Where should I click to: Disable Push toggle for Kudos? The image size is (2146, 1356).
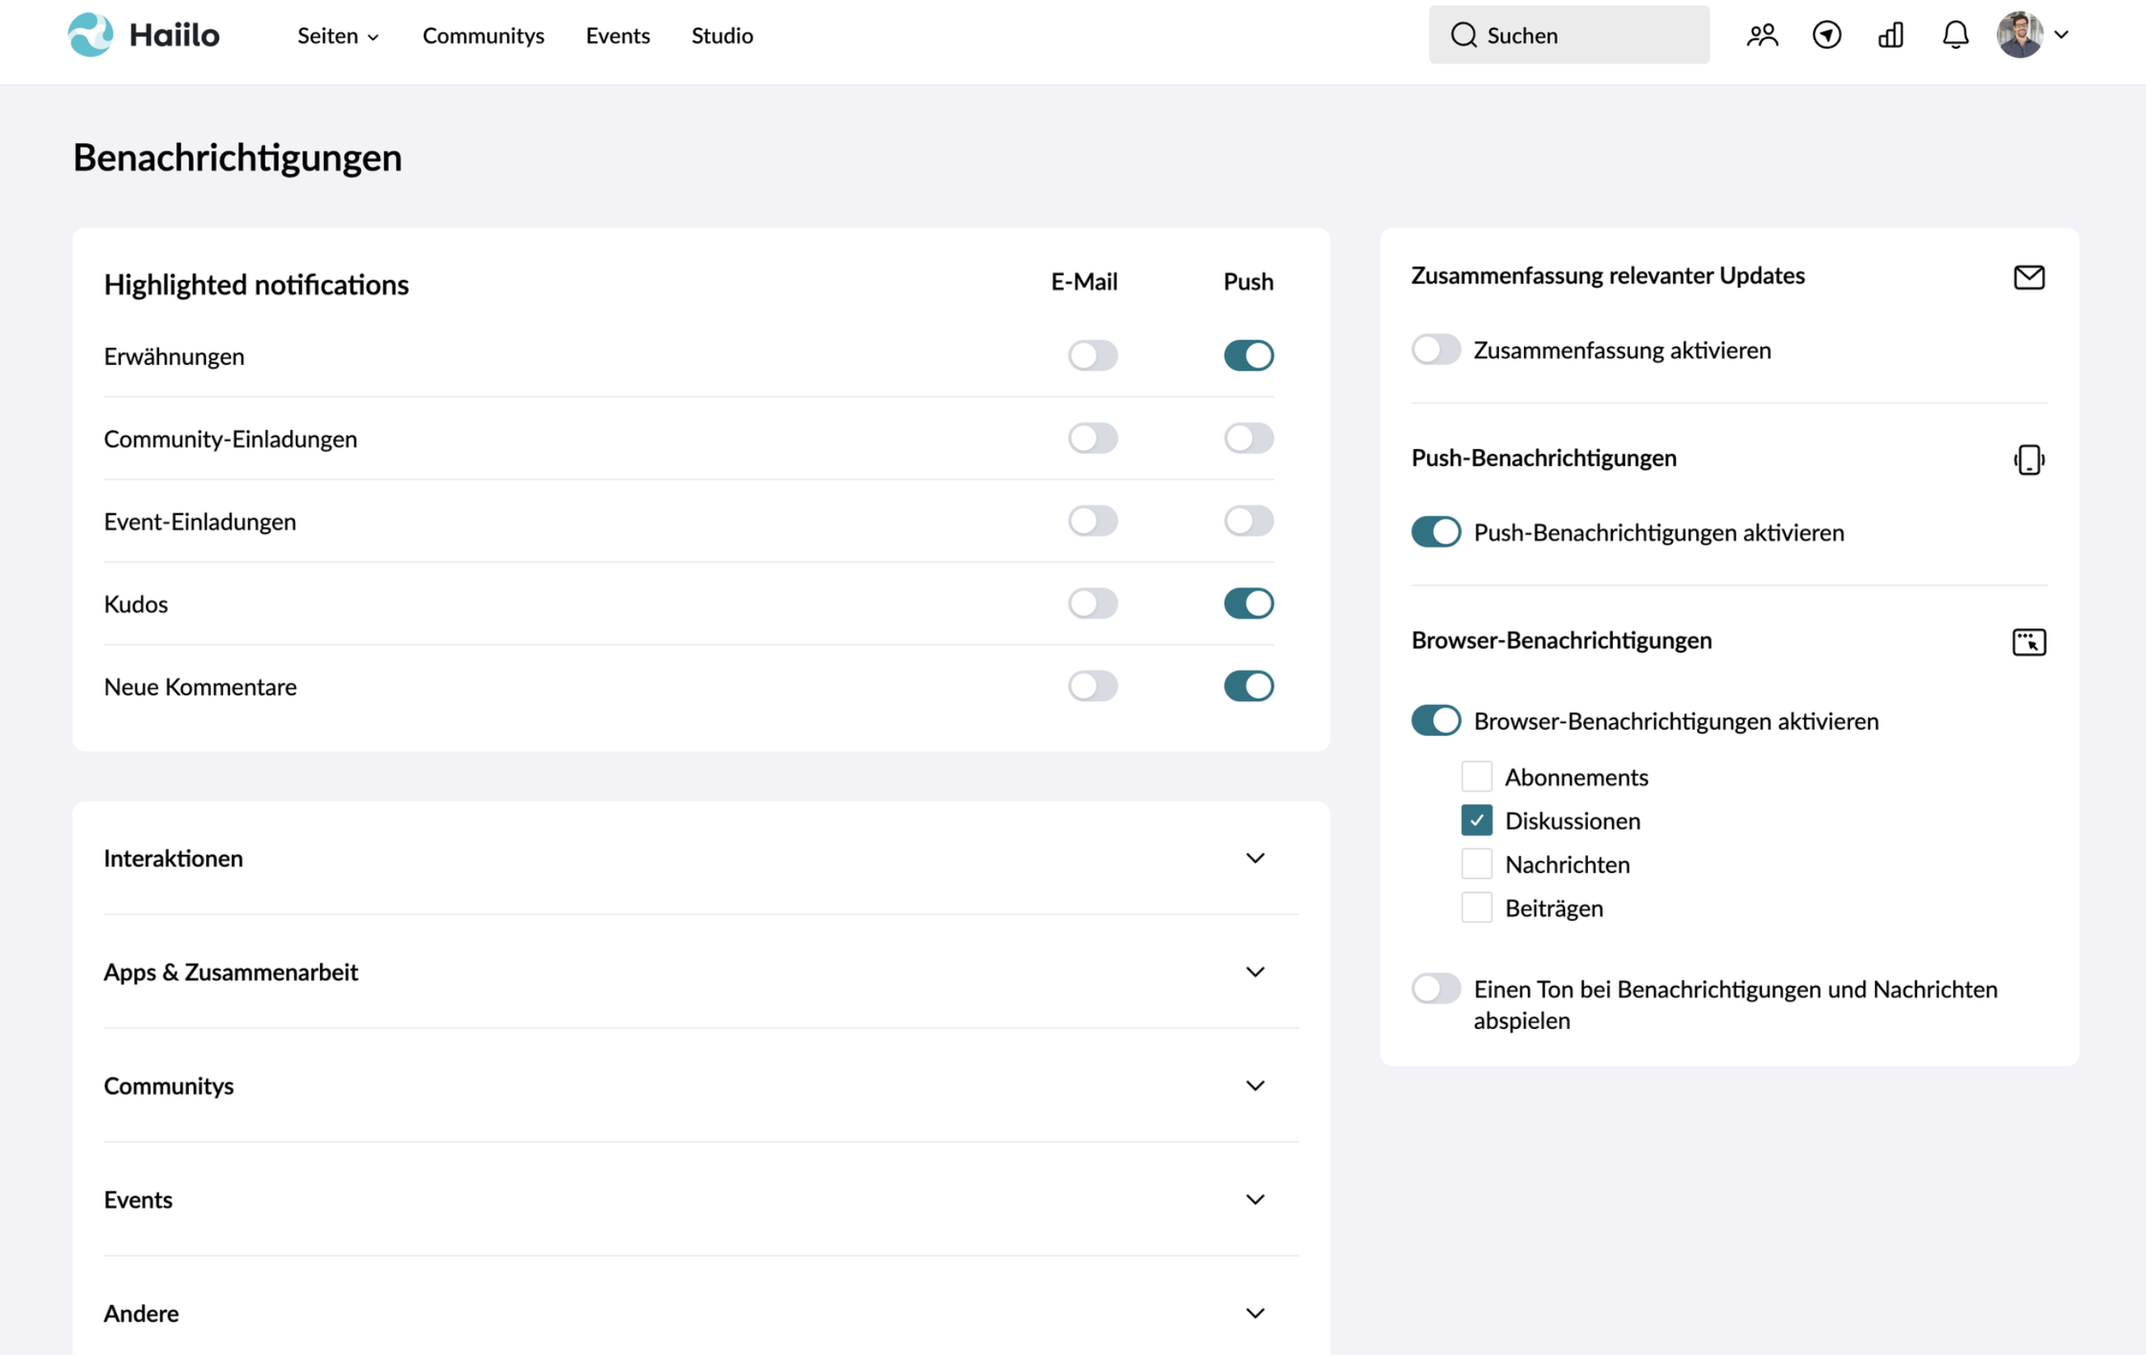1249,603
